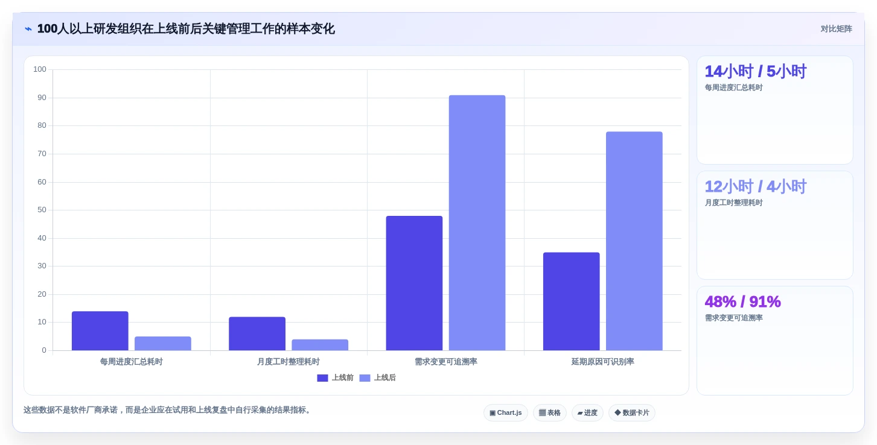
Task: Click the card caption 需求变更可追溯率
Action: pos(734,318)
